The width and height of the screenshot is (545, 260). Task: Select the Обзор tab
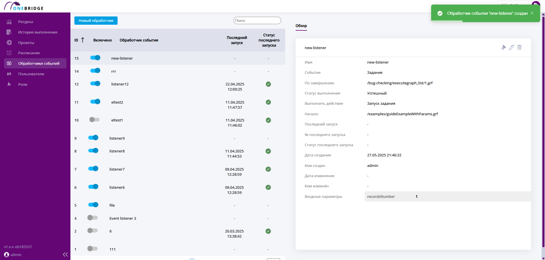click(x=301, y=26)
